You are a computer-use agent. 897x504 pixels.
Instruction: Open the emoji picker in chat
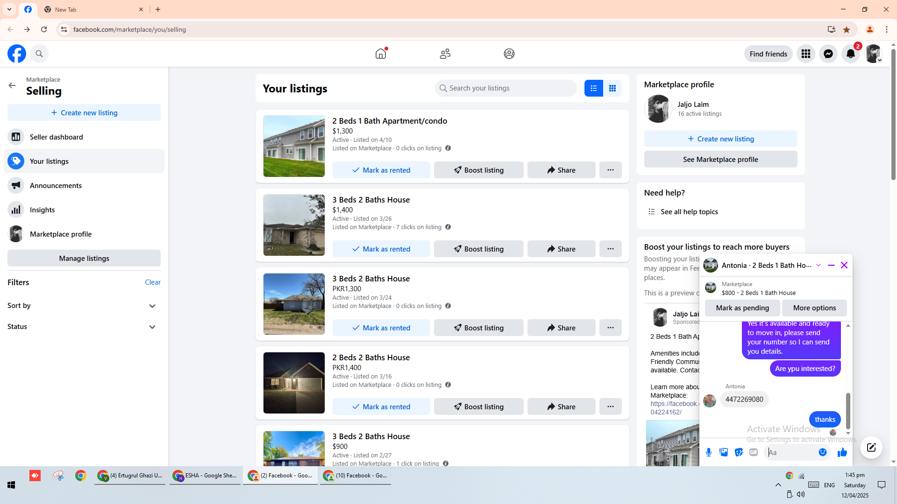(823, 452)
